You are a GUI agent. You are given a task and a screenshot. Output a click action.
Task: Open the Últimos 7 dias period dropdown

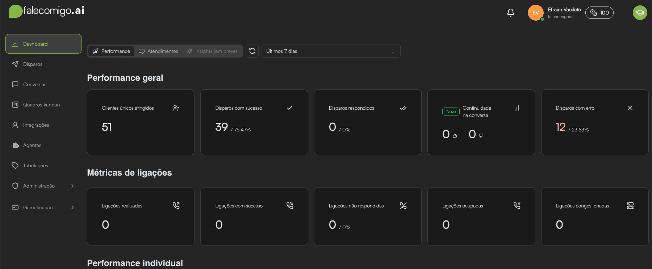tap(331, 51)
